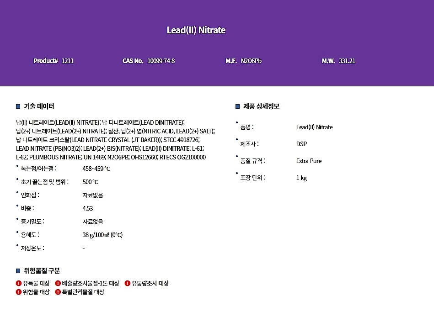Click the synonym text PLUMBOUS NITRATE
The height and width of the screenshot is (317, 434).
coord(55,157)
